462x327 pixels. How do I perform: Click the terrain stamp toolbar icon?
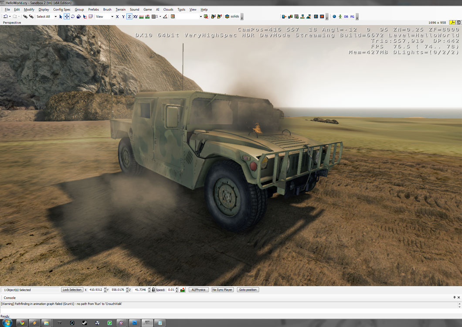click(302, 17)
